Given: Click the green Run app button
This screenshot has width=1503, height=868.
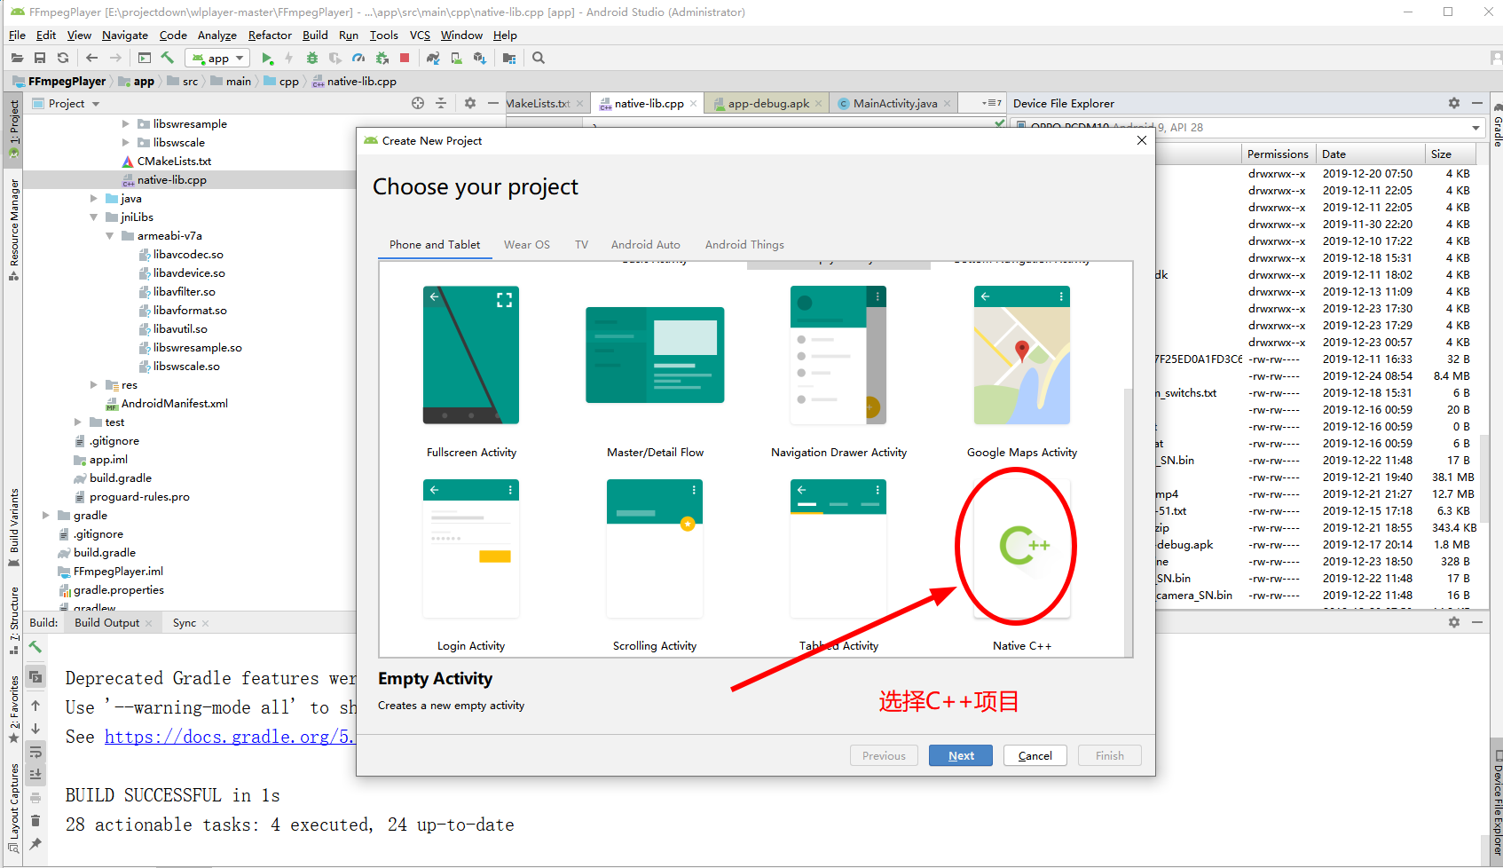Looking at the screenshot, I should pyautogui.click(x=267, y=59).
